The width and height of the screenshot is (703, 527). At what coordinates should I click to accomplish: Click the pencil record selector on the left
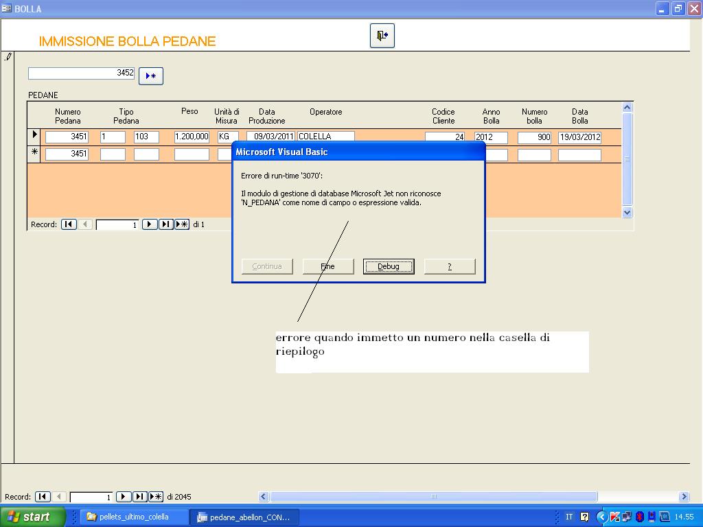(x=8, y=56)
